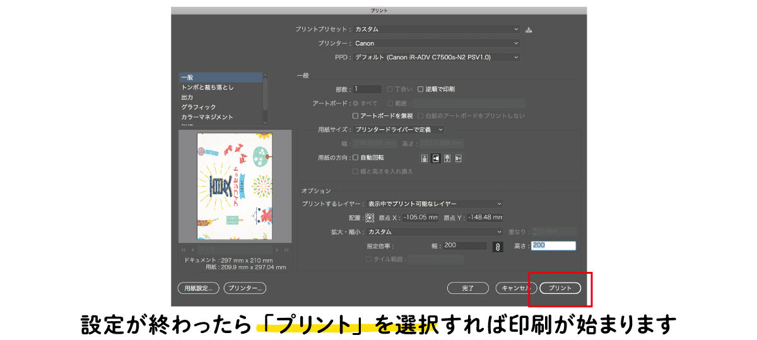
Task: Select portrait up paper orientation icon
Action: pos(425,158)
